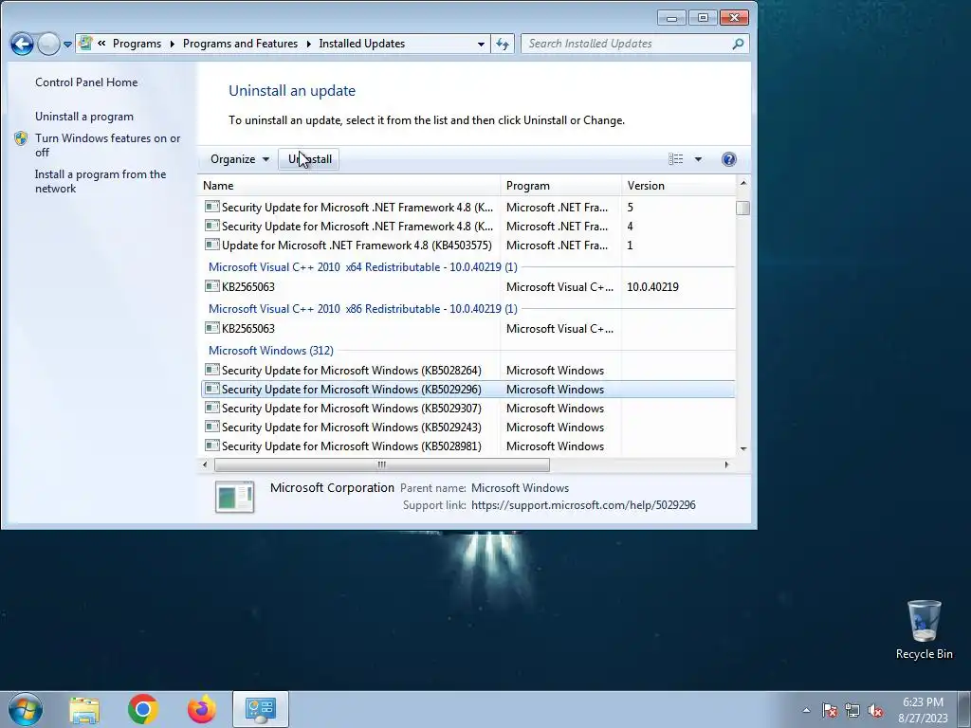Click the change view icon
The height and width of the screenshot is (728, 971).
[675, 159]
